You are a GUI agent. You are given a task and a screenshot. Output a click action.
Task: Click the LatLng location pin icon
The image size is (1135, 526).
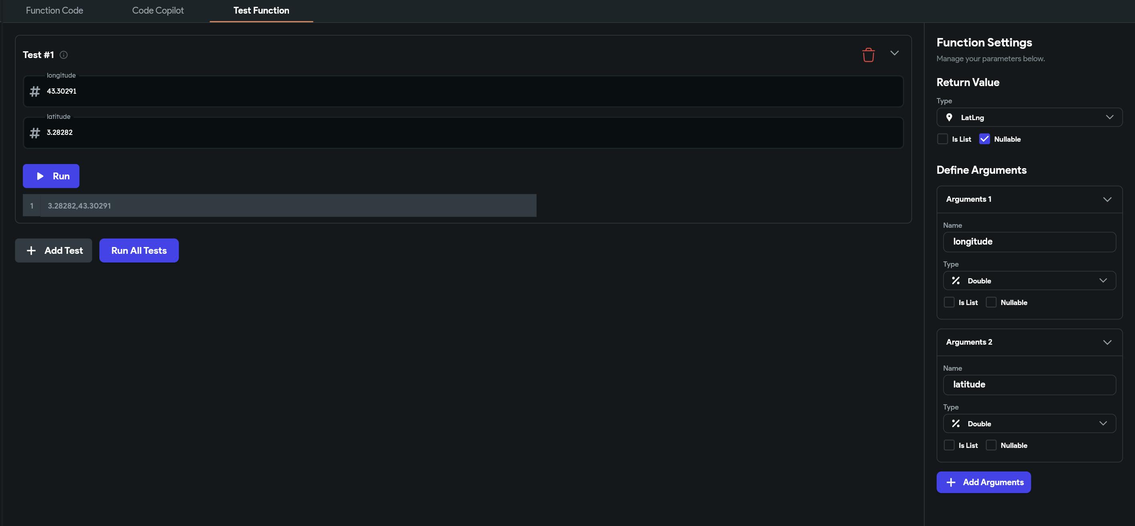[x=949, y=118]
